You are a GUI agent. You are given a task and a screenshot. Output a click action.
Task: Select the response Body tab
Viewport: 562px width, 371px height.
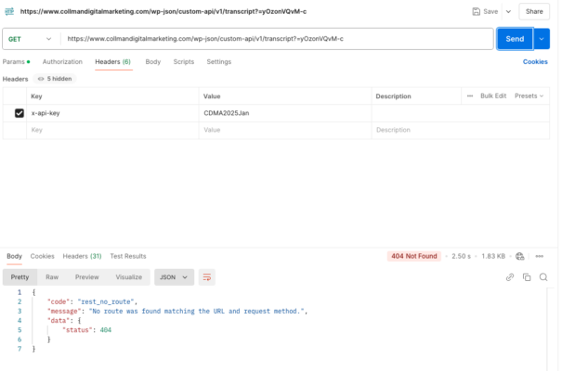click(x=14, y=256)
